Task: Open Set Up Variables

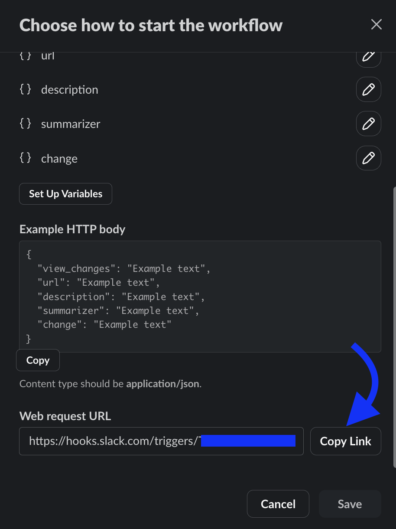Action: pos(66,194)
